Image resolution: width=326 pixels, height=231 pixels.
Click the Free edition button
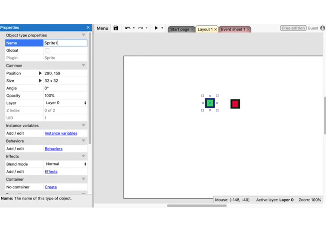(x=293, y=28)
